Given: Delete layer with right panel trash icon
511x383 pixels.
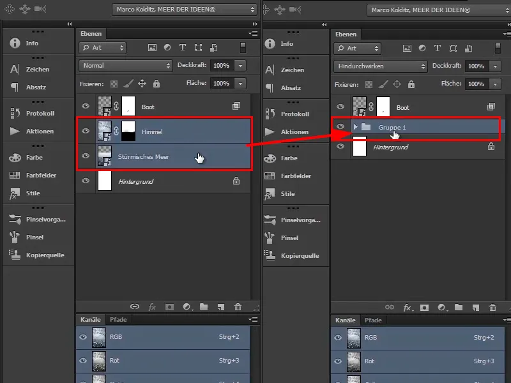Looking at the screenshot, I should click(x=492, y=308).
